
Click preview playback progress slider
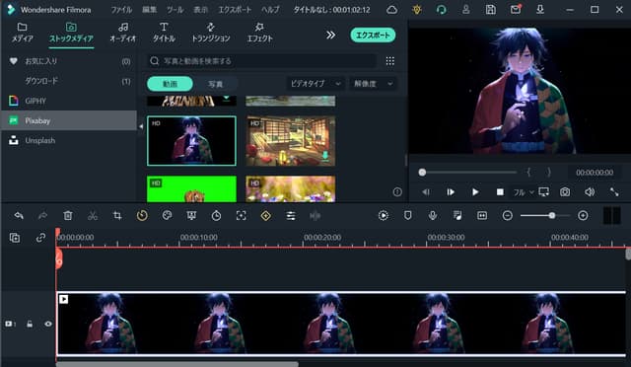click(x=469, y=173)
